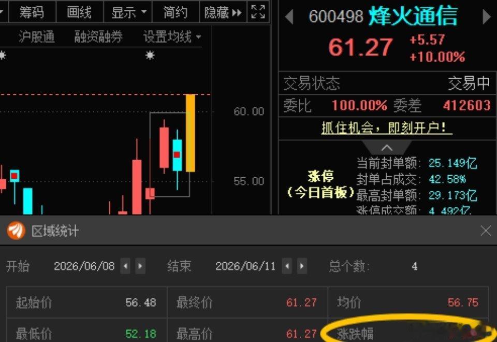The height and width of the screenshot is (342, 497).
Task: Click the 当前封单额 value 25.149亿
Action: point(452,163)
